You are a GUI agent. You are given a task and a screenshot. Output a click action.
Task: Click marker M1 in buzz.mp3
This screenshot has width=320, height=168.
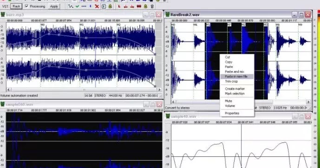point(81,25)
